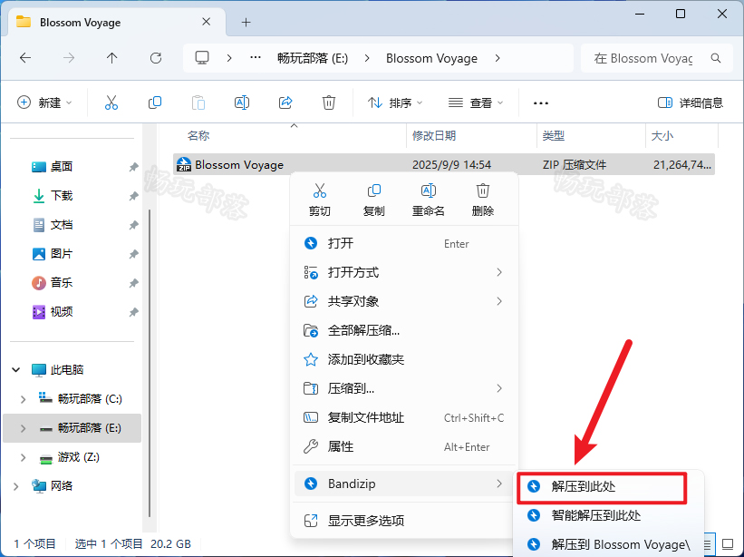744x557 pixels.
Task: Click 复制 in the context menu
Action: click(x=374, y=200)
